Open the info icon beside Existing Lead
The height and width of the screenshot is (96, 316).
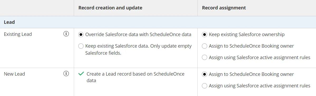[x=66, y=34]
